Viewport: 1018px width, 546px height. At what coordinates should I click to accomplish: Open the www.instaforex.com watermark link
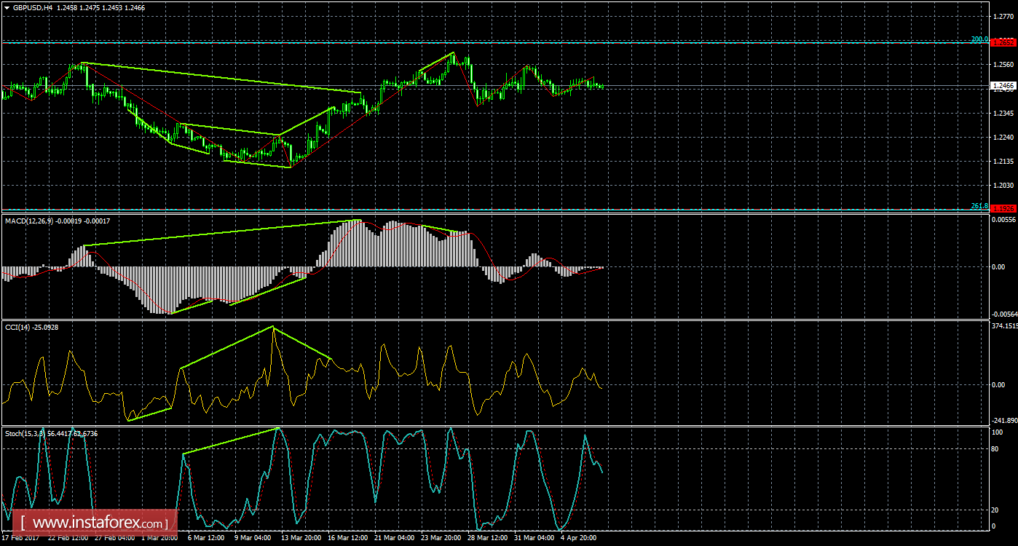[x=98, y=523]
